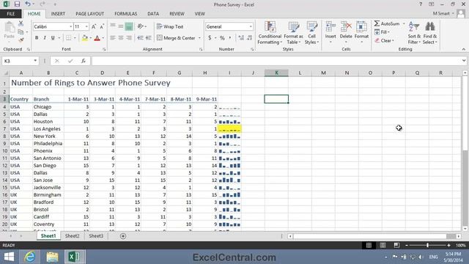
Task: Select the row 7 header
Action: click(4, 129)
